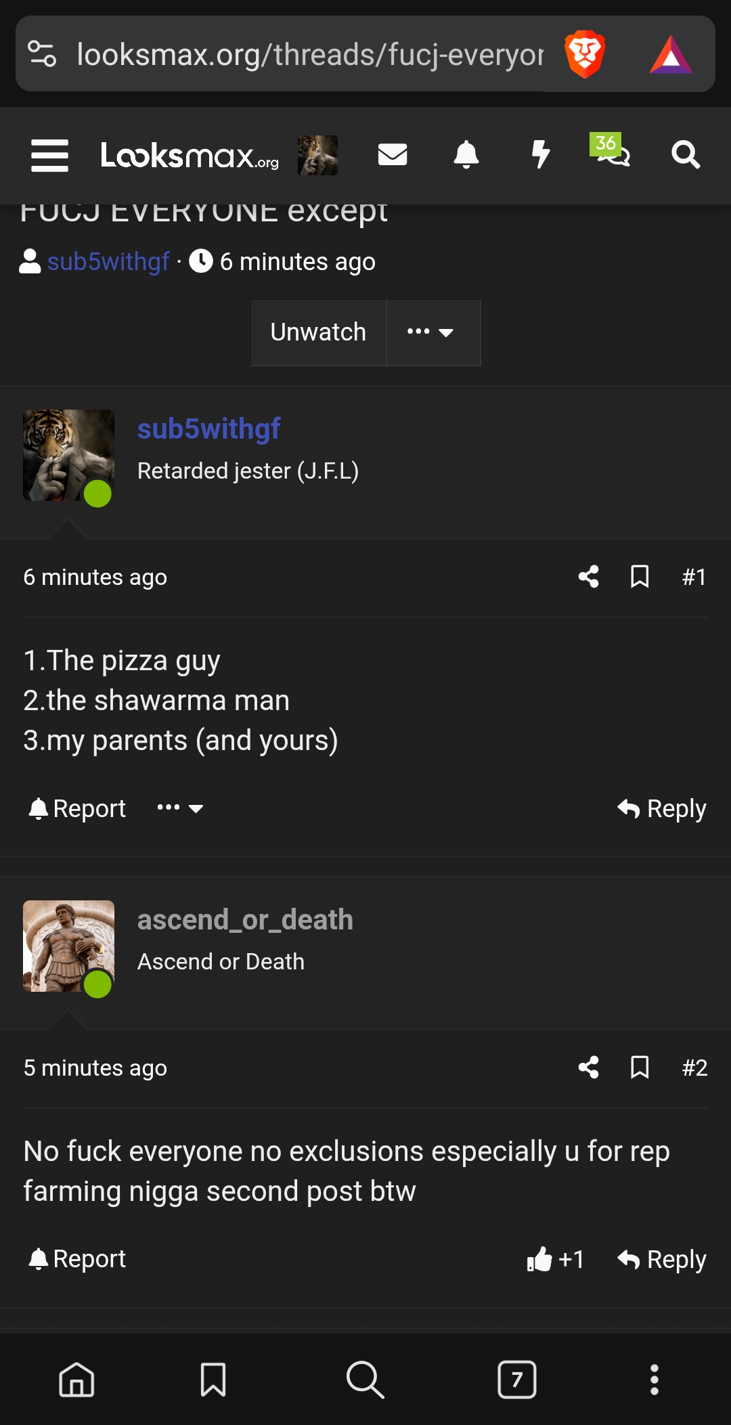Open the forum search icon

[x=686, y=154]
